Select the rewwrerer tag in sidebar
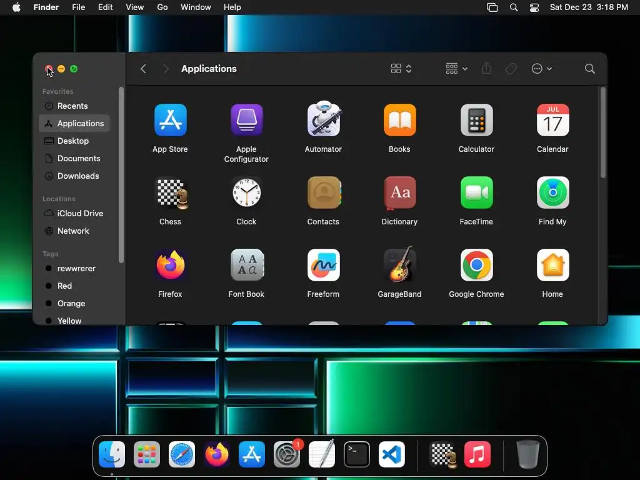This screenshot has width=640, height=480. tap(74, 269)
